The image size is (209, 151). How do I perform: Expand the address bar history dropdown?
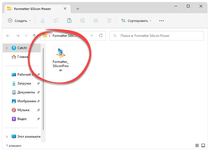[x=92, y=36]
